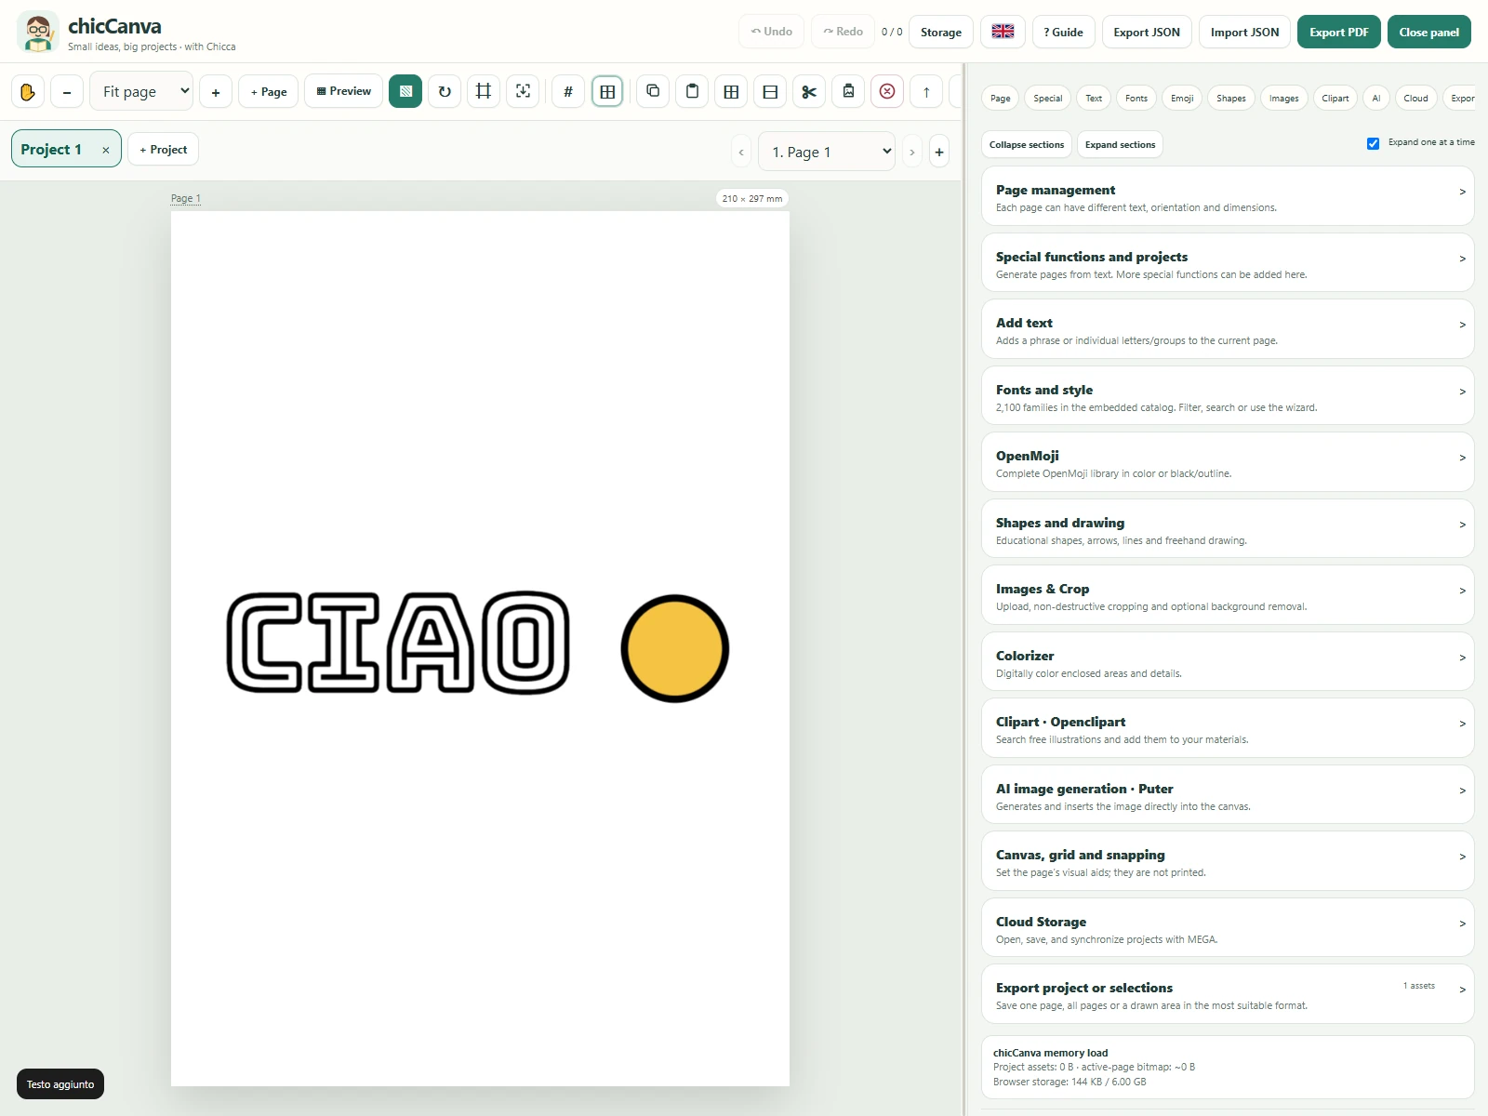Image resolution: width=1488 pixels, height=1116 pixels.
Task: Go to next page with right chevron
Action: pyautogui.click(x=912, y=152)
